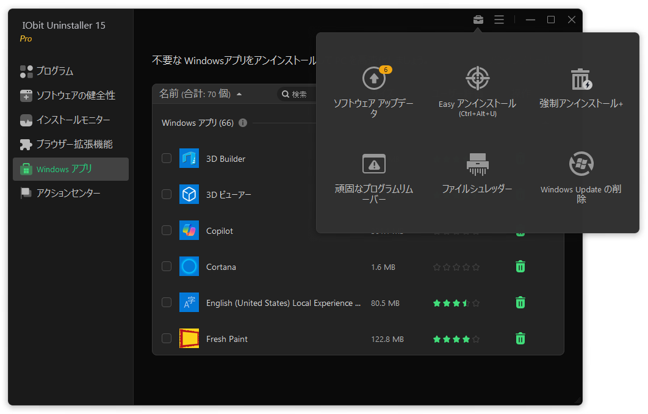Viewport: 648px width, 414px height.
Task: Click trash icon for Fresh Paint
Action: pos(520,338)
